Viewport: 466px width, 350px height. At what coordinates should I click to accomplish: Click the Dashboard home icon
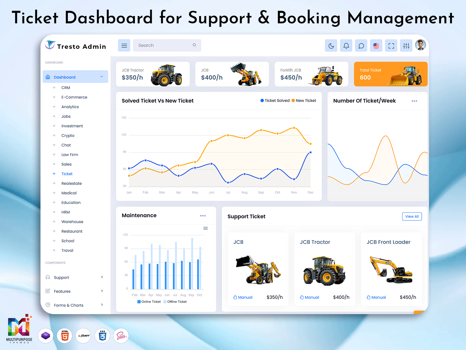coord(48,77)
